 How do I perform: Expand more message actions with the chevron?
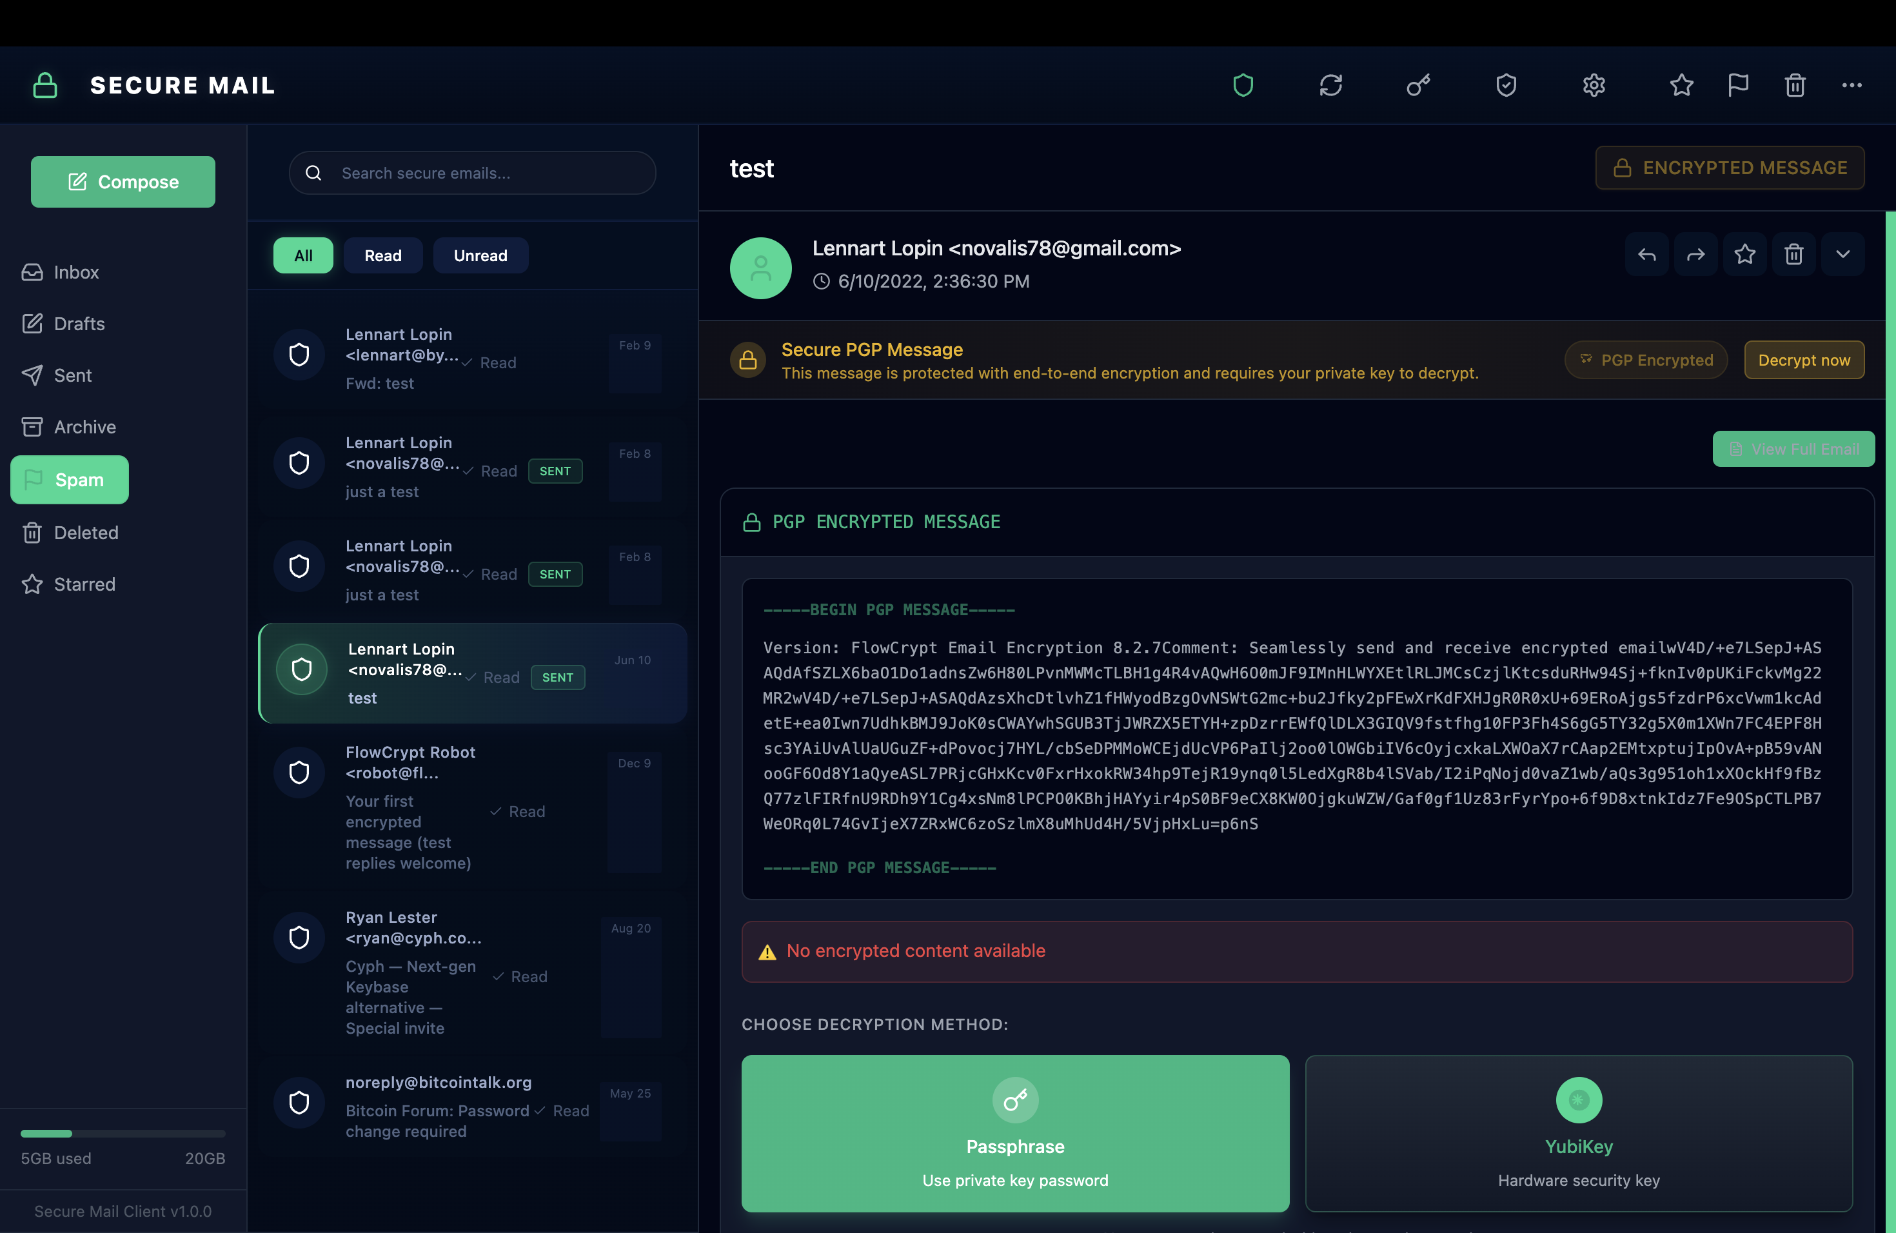[1843, 254]
